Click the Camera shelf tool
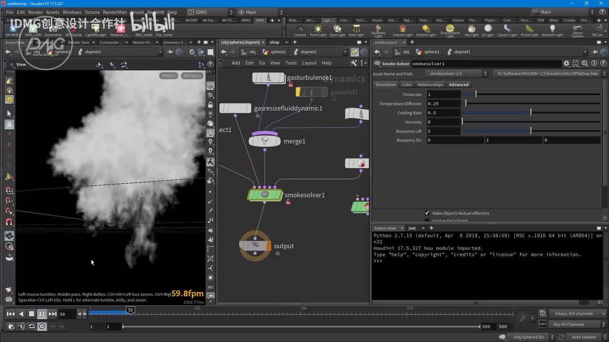Viewport: 609px width, 342px height. (x=300, y=30)
